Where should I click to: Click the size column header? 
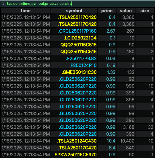point(145,11)
